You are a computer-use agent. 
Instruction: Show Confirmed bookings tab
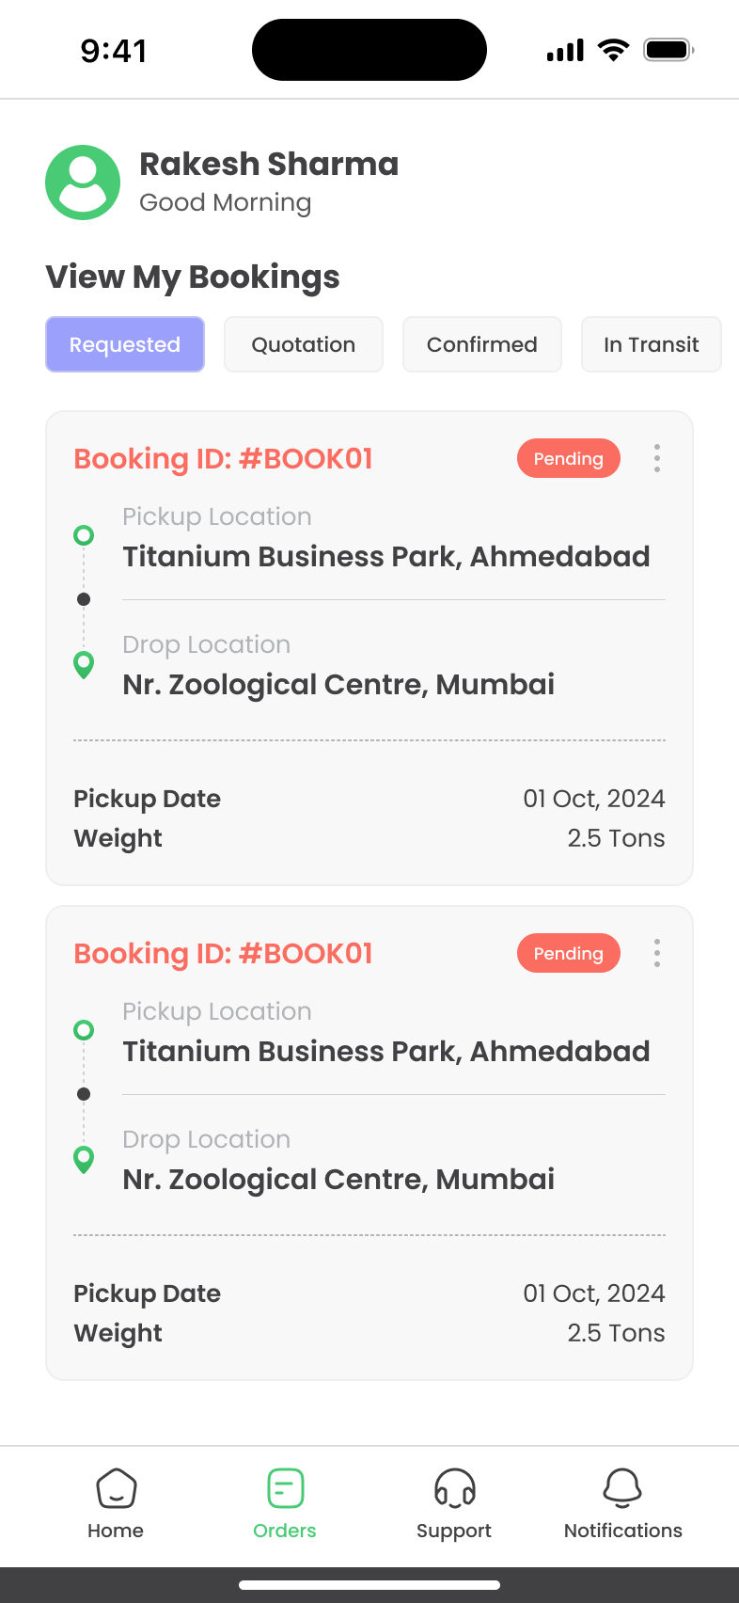pyautogui.click(x=482, y=344)
